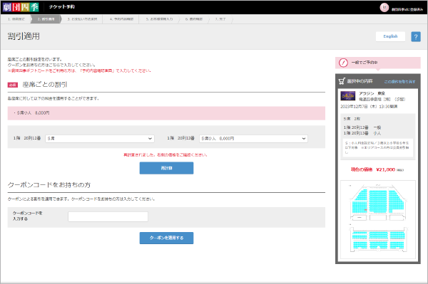
Task: Open the S席小人 8,000円 dropdown
Action: [x=253, y=139]
